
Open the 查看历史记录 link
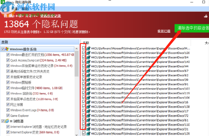[51, 16]
